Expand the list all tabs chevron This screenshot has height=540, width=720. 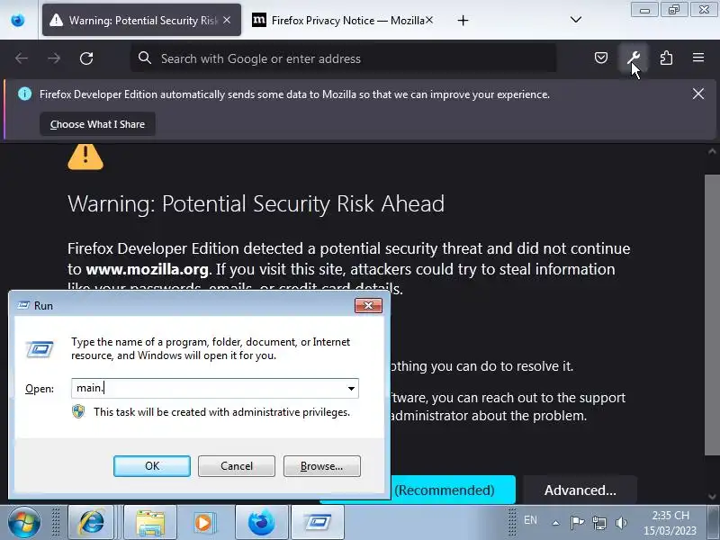pos(576,20)
